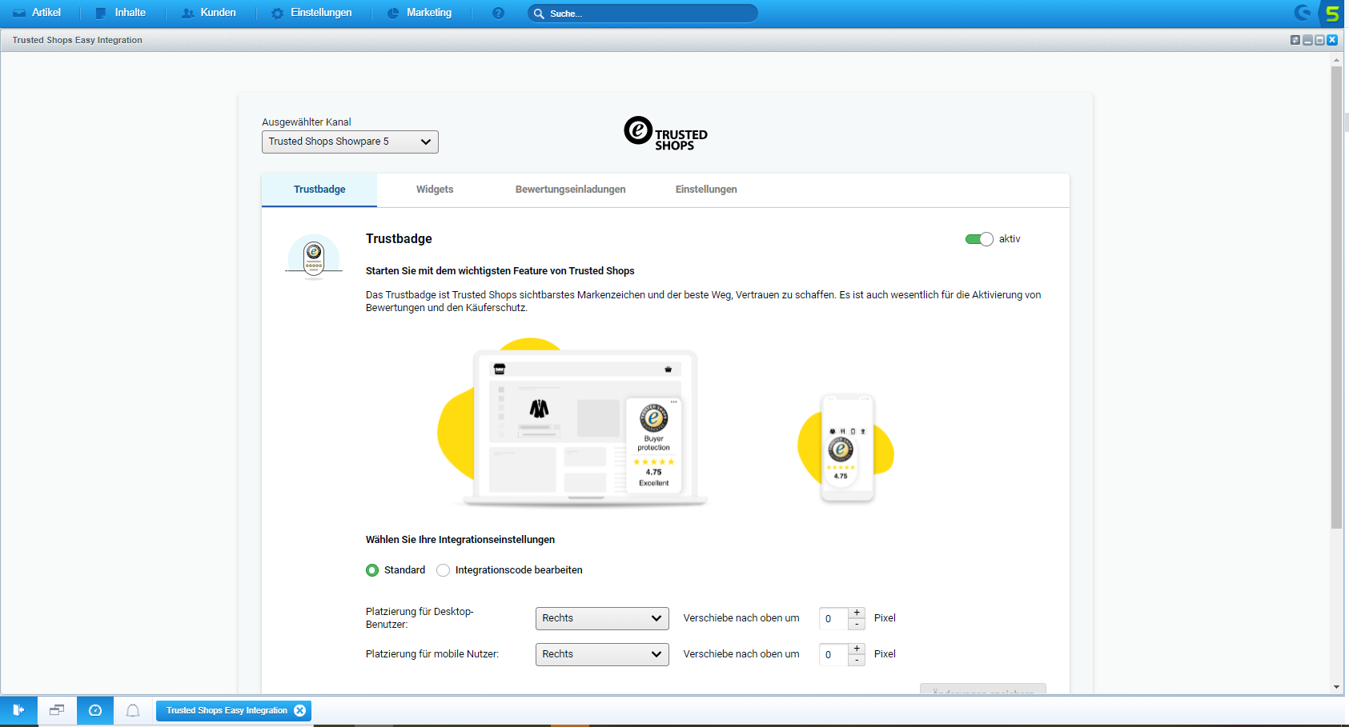This screenshot has height=727, width=1349.
Task: Increase desktop pixel offset with plus
Action: coord(857,613)
